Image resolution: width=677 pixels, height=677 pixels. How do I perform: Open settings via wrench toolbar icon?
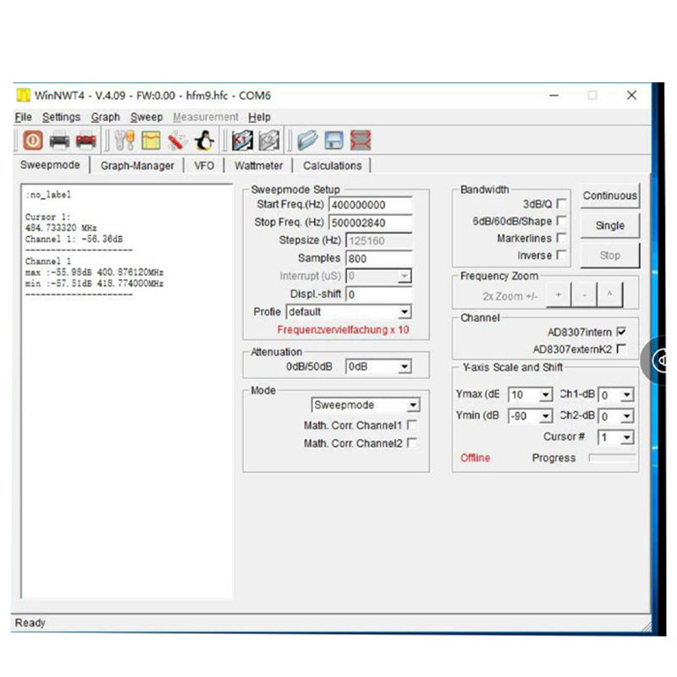tap(124, 140)
